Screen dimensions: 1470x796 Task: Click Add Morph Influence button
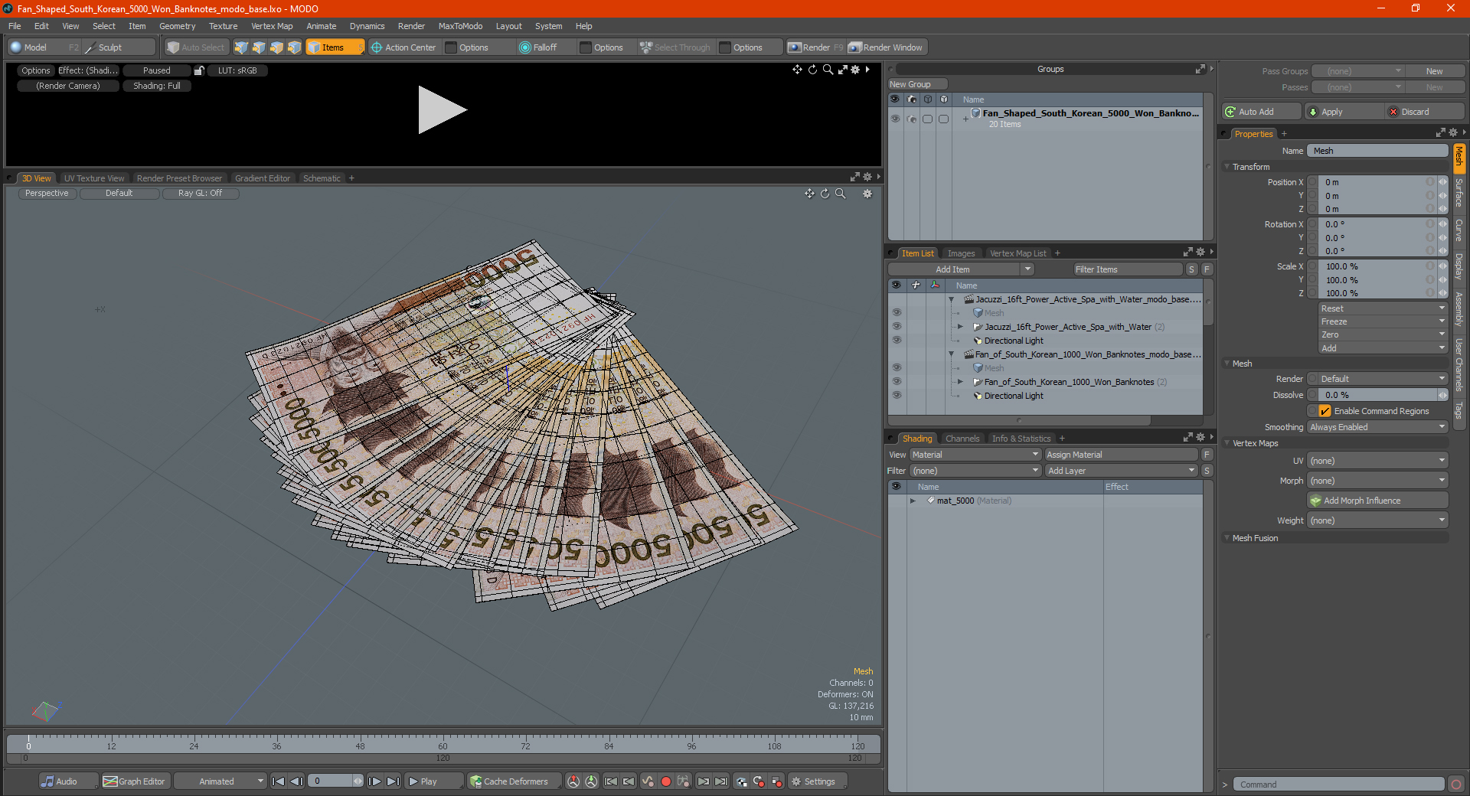(1377, 501)
